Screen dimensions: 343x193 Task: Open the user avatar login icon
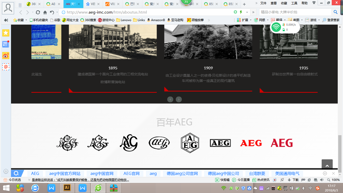(8, 8)
